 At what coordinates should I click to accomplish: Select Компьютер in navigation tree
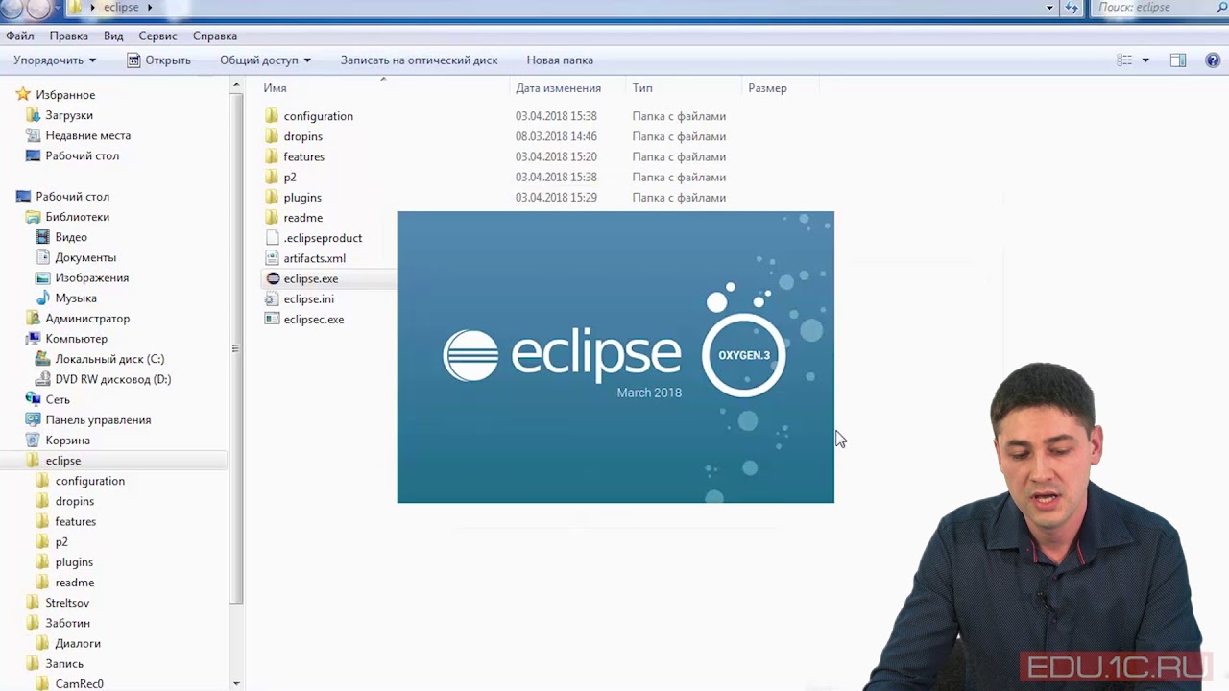click(x=76, y=339)
